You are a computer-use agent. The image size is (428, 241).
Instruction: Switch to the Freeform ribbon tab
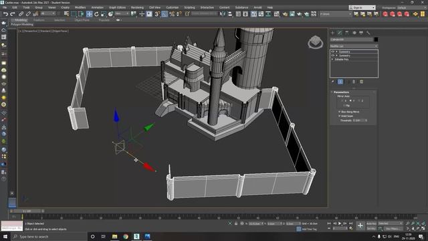tap(39, 20)
